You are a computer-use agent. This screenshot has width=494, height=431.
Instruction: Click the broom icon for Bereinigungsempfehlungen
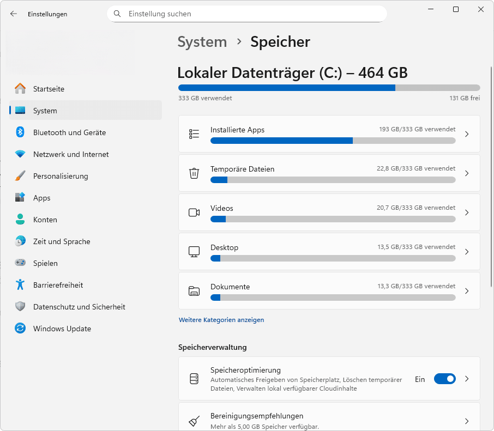pyautogui.click(x=194, y=421)
